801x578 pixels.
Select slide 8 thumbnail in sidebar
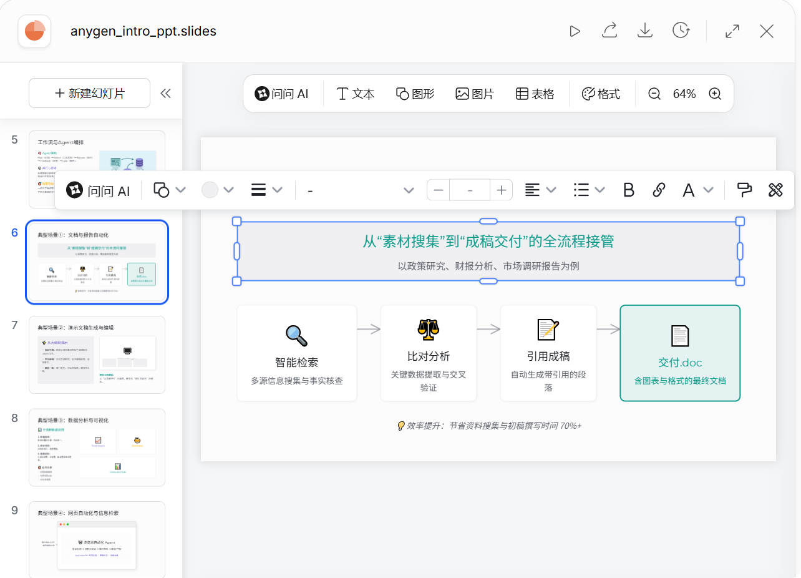pos(97,447)
